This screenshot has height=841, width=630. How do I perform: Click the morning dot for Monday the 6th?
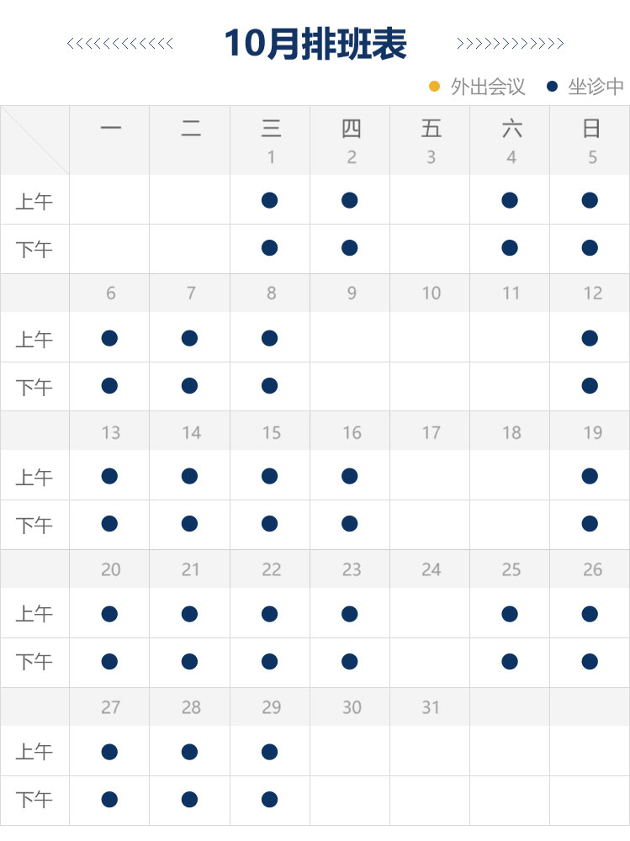109,338
